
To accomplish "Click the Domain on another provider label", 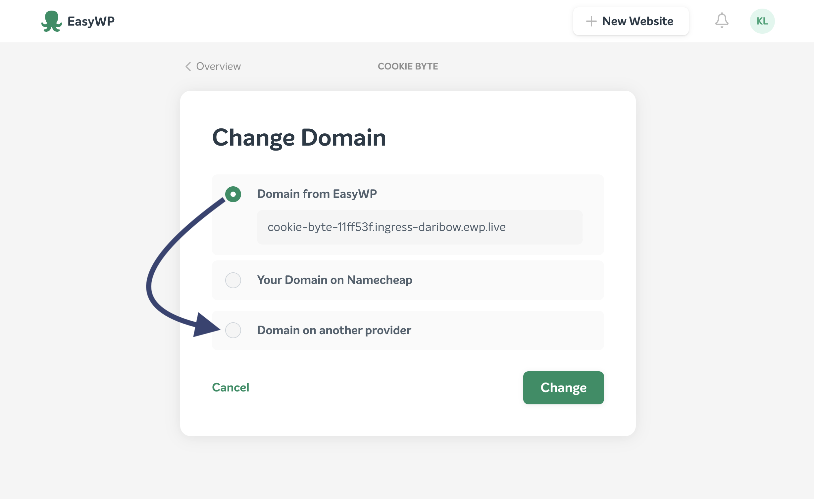I will 334,330.
